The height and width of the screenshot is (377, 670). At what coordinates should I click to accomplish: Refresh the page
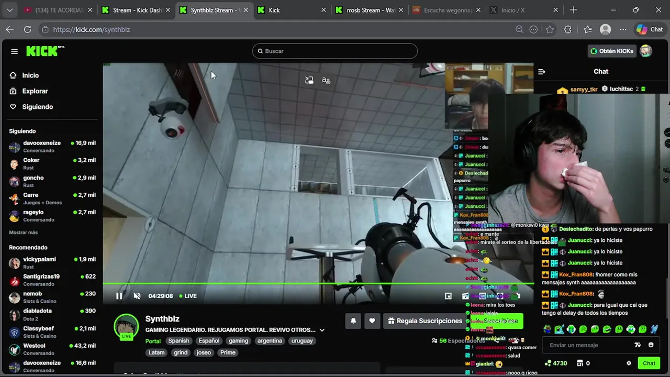click(28, 29)
